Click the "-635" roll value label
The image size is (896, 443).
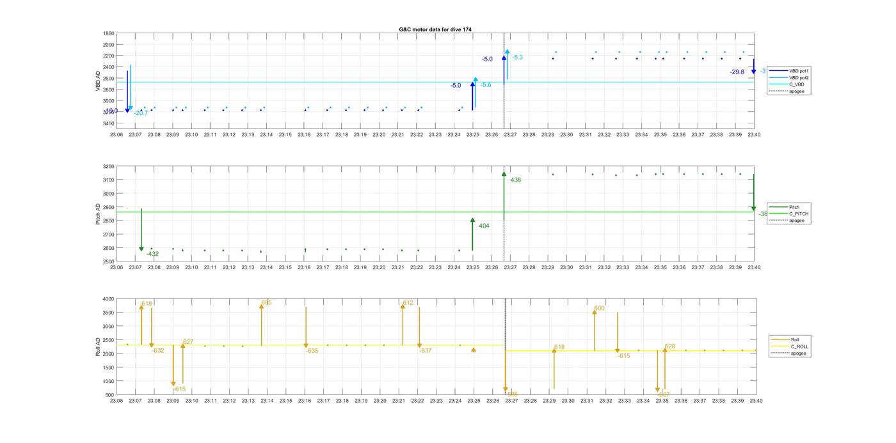coord(312,351)
